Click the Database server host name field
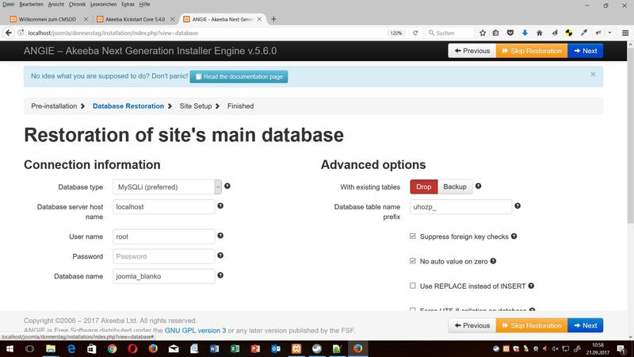Screen dimensions: 634x357 point(164,207)
